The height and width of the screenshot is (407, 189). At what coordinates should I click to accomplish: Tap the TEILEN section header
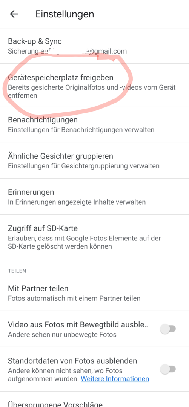(x=17, y=271)
